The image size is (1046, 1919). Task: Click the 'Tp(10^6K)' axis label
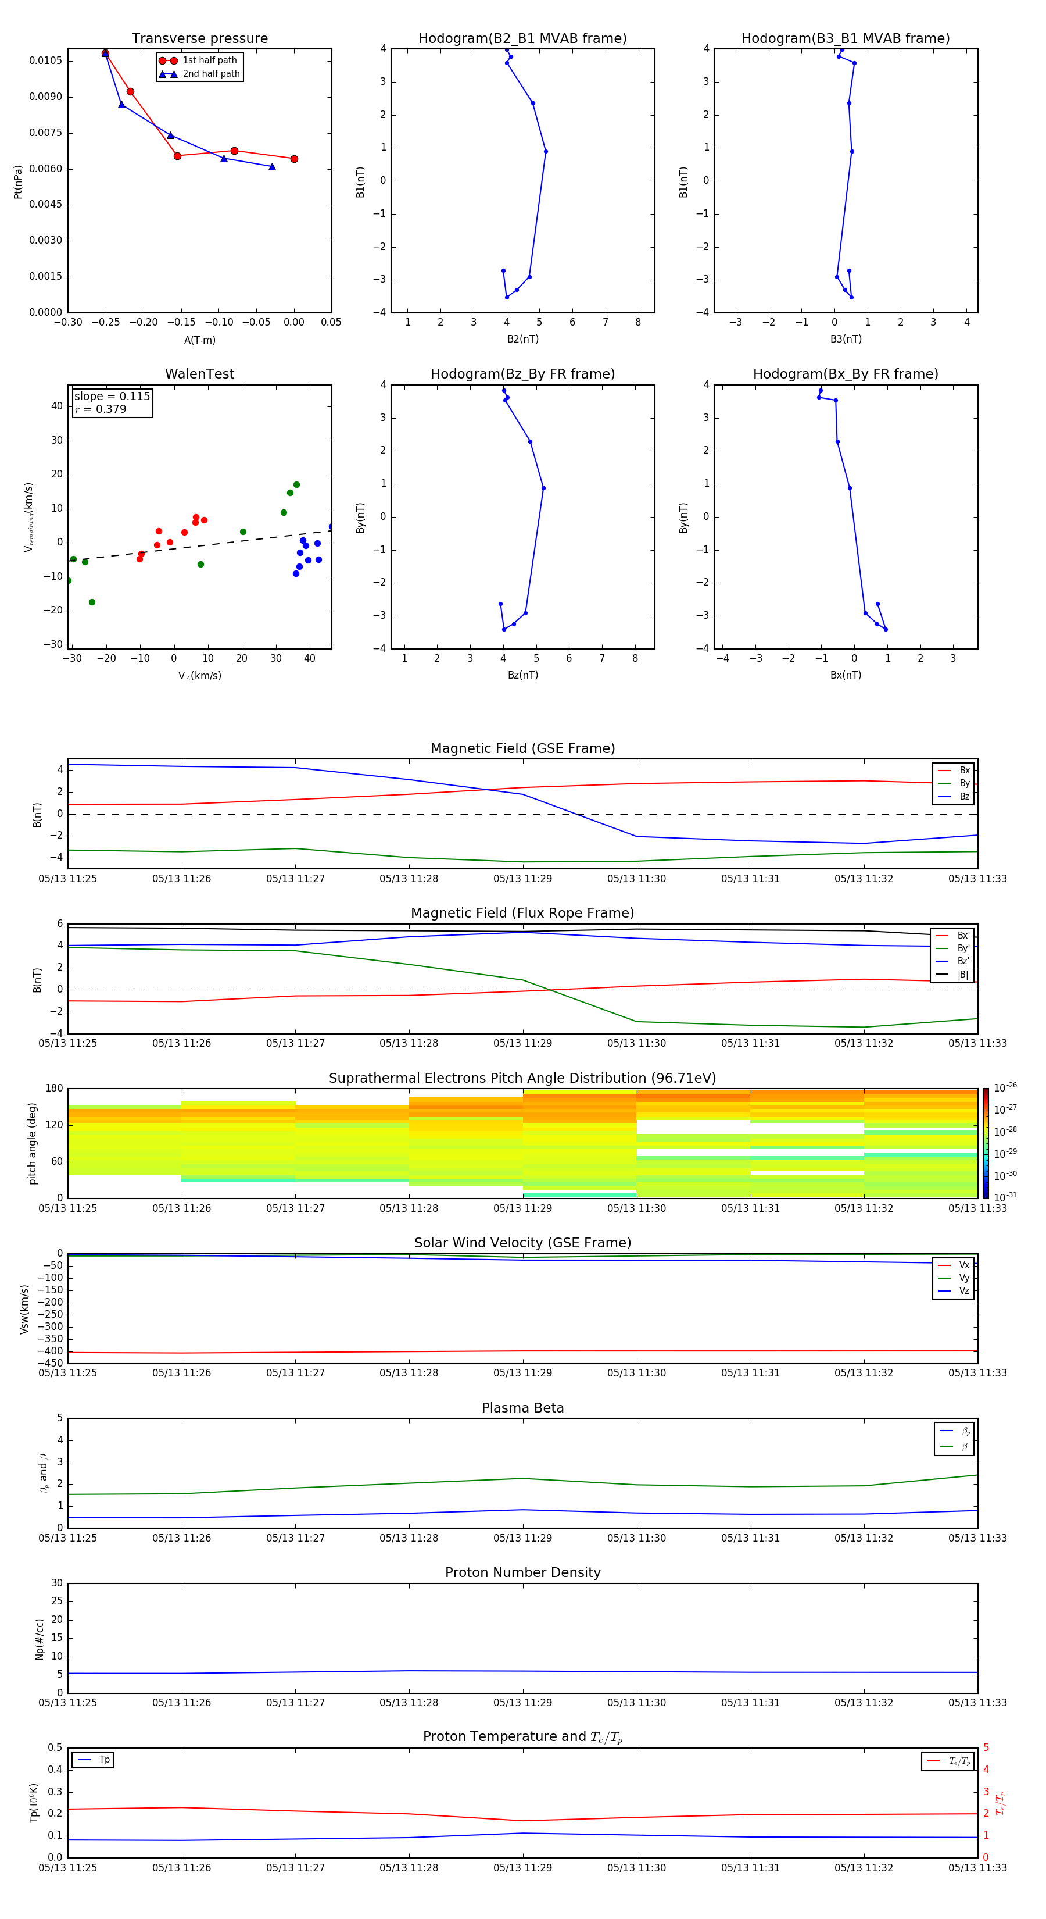[x=34, y=1803]
